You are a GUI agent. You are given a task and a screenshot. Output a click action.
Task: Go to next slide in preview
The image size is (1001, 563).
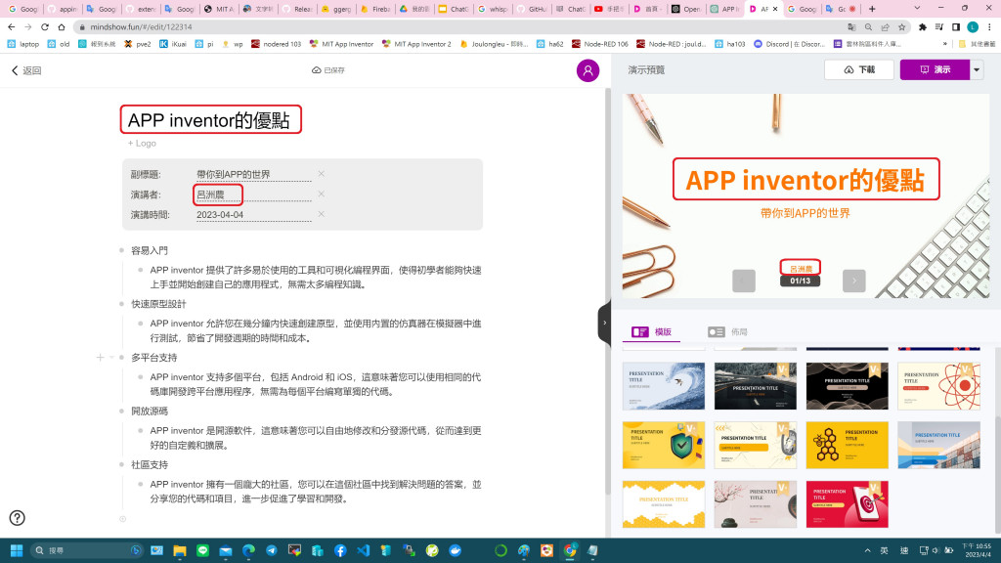(854, 281)
